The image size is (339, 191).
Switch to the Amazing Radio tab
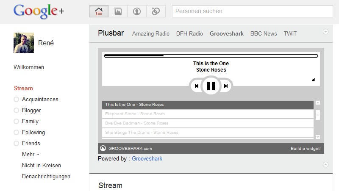151,34
